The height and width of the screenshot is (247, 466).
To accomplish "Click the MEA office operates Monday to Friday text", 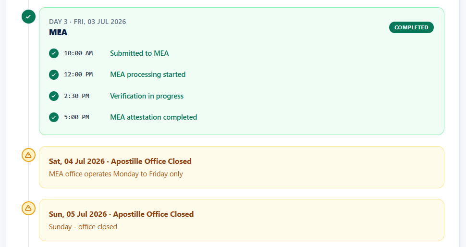I will click(116, 174).
